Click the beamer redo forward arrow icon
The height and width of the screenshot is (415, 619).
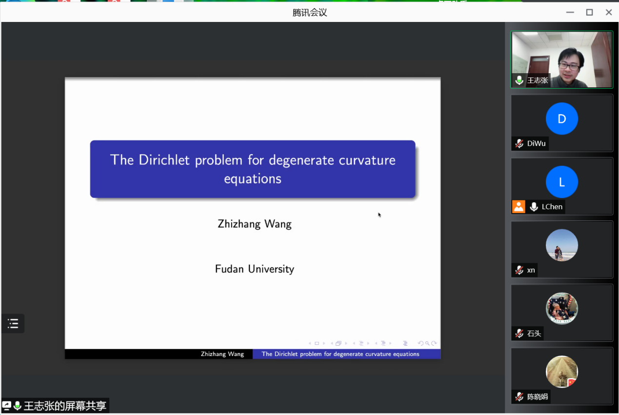(434, 343)
